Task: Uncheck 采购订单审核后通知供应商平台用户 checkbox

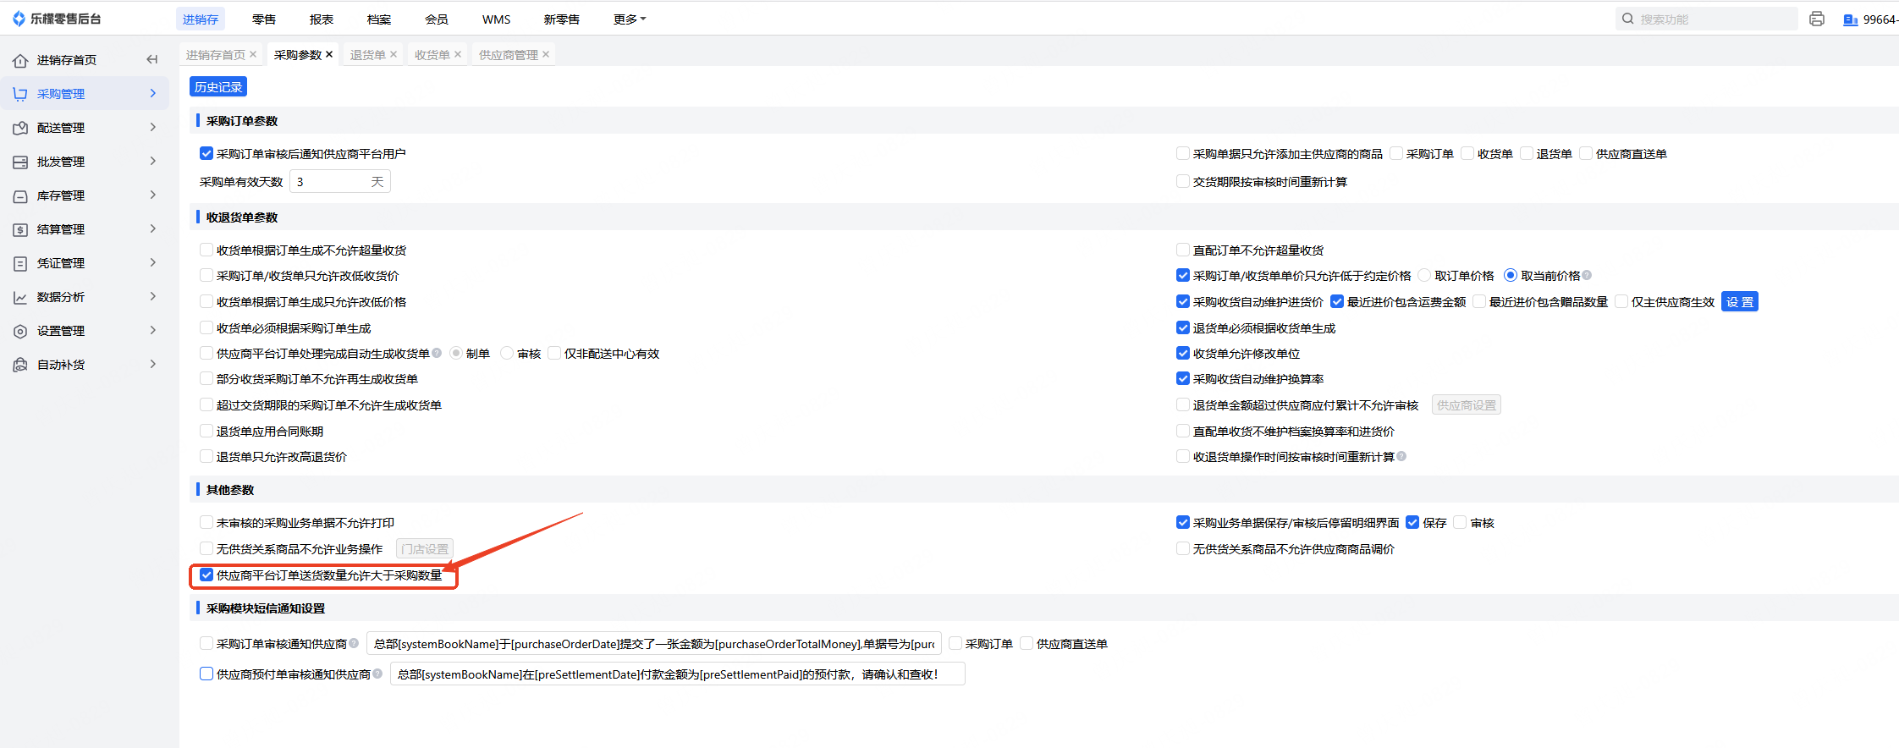Action: click(x=206, y=154)
